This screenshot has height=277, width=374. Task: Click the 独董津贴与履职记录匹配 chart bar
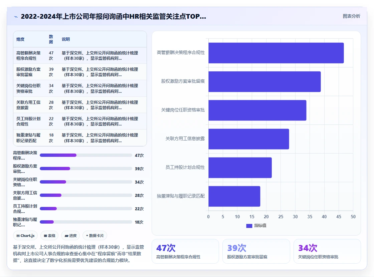pos(234,196)
